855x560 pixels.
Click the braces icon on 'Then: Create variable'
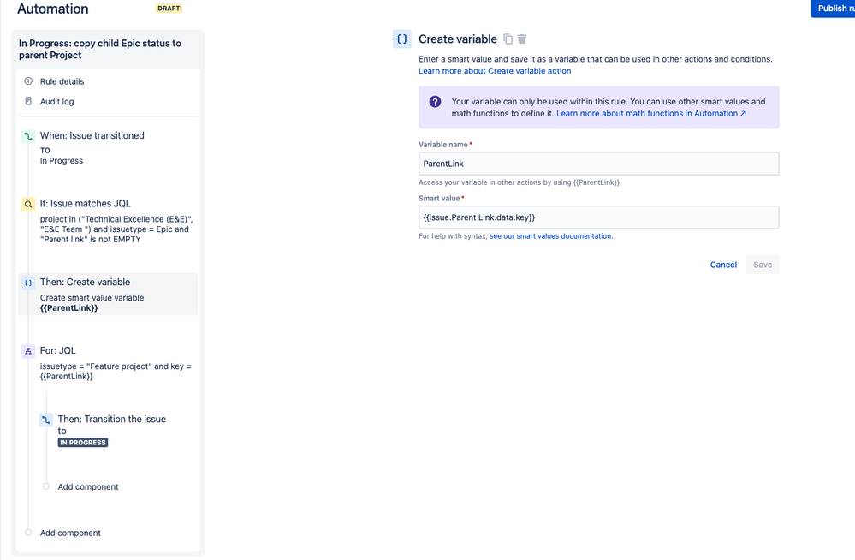click(x=27, y=282)
